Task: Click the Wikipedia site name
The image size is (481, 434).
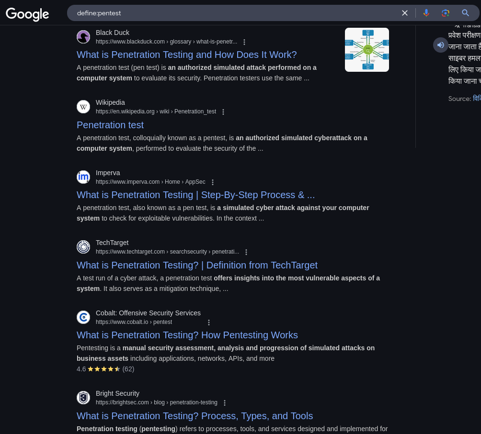Action: click(x=110, y=102)
